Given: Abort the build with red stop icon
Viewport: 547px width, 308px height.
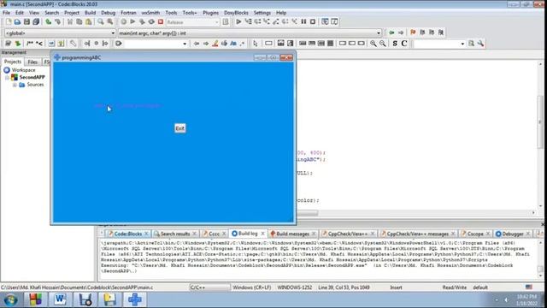Looking at the screenshot, I should tap(161, 22).
